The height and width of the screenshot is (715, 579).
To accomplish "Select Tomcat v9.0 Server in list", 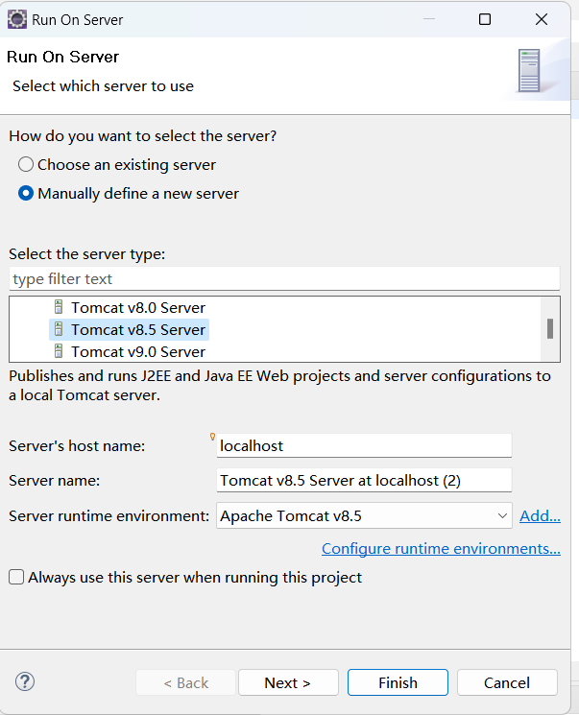I will [138, 351].
